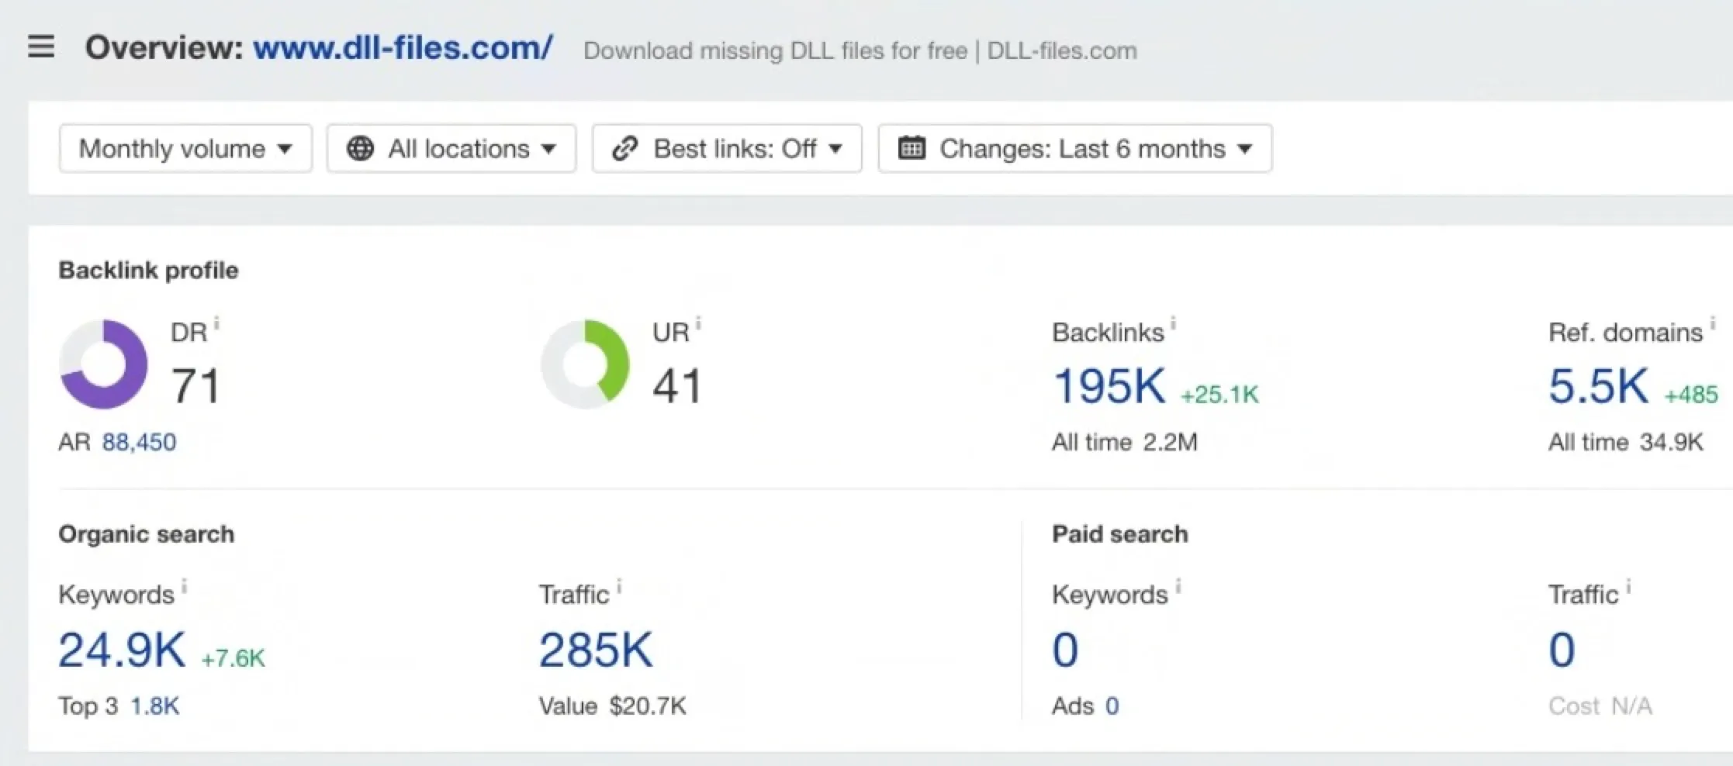This screenshot has width=1733, height=766.
Task: Click the Backlinks info icon
Action: click(x=1173, y=323)
